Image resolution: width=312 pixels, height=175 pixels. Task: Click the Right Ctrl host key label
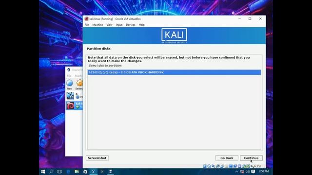[x=256, y=166]
